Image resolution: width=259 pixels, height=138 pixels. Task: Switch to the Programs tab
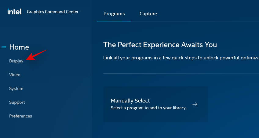(x=114, y=14)
